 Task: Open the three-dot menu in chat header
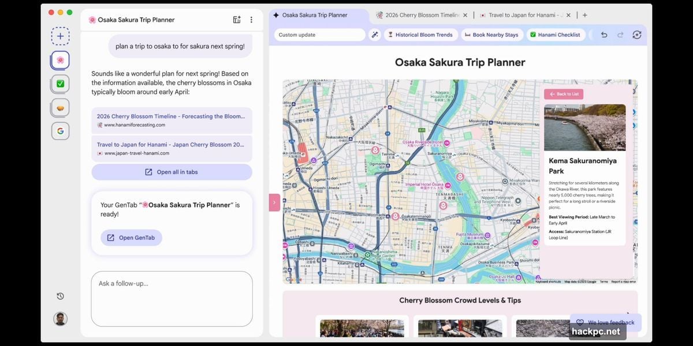251,19
